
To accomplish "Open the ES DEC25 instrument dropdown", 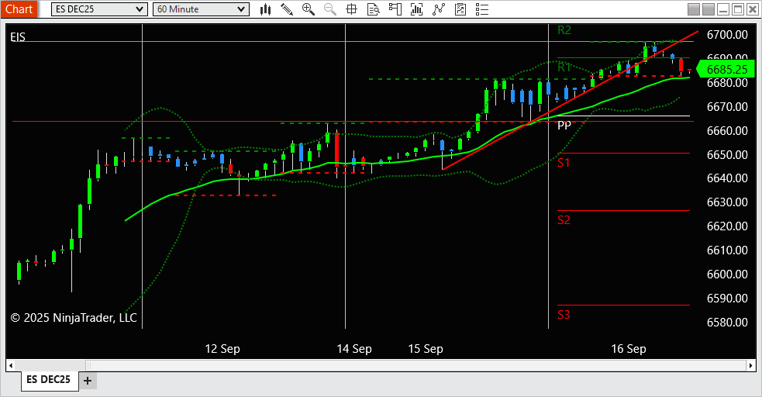I will click(99, 9).
